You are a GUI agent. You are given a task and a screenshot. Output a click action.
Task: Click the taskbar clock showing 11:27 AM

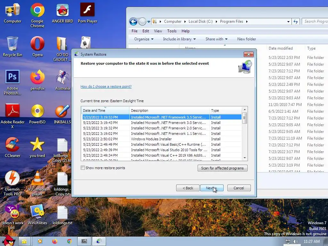311,242
